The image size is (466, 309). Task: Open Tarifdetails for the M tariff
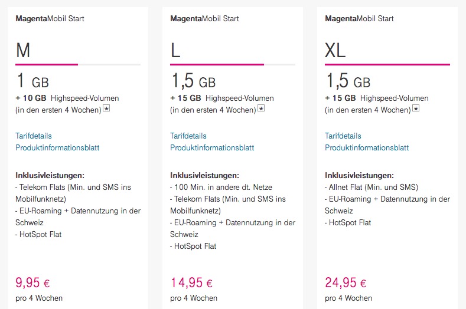pos(38,136)
